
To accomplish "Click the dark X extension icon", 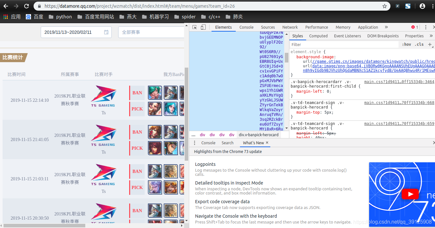I will point(397,6).
